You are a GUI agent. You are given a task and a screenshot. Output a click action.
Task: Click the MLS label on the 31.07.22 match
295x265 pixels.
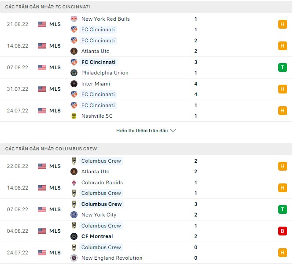[55, 89]
